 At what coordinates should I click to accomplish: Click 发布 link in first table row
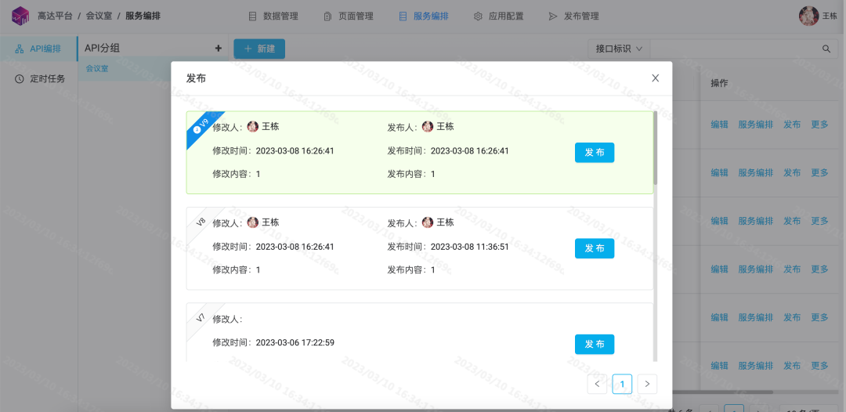coord(792,125)
